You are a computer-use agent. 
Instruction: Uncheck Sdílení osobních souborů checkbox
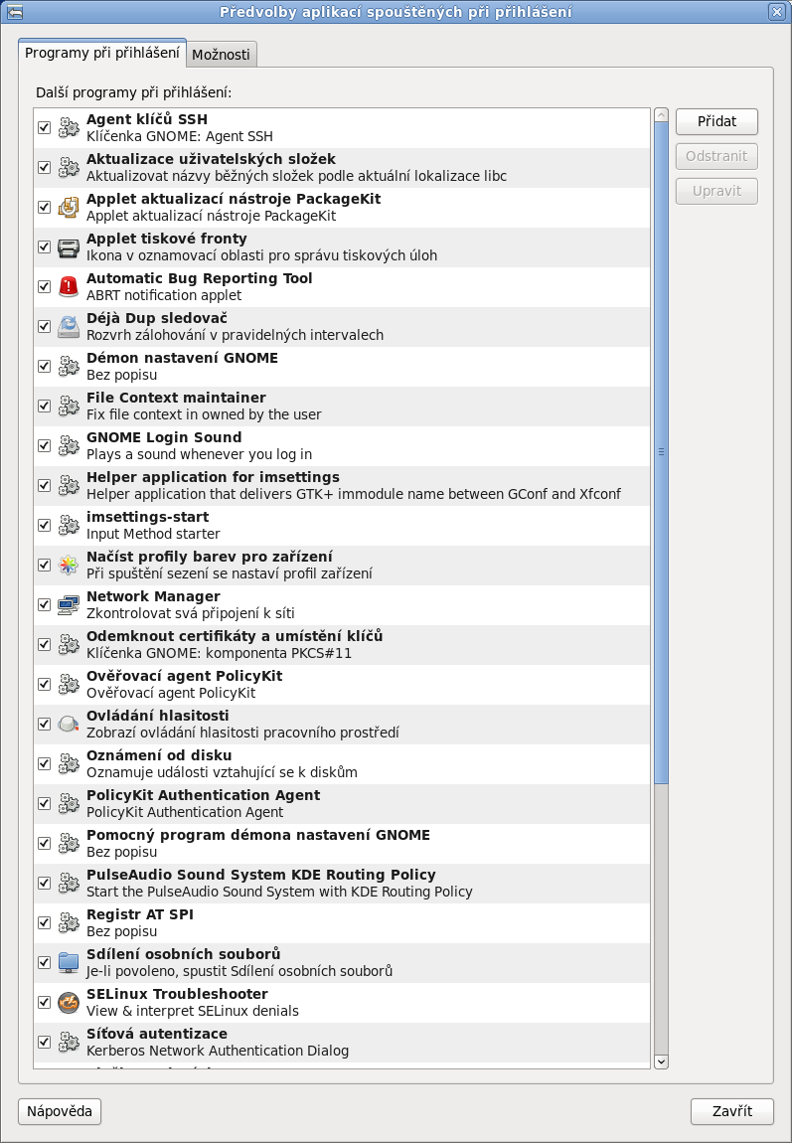point(45,962)
